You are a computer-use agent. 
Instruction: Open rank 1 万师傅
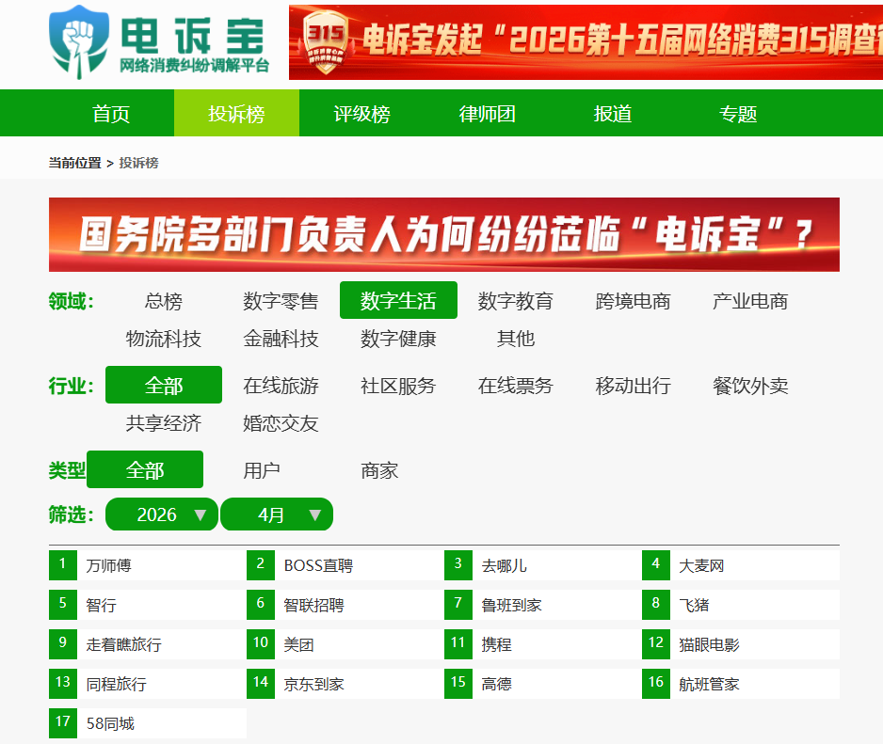click(x=148, y=565)
